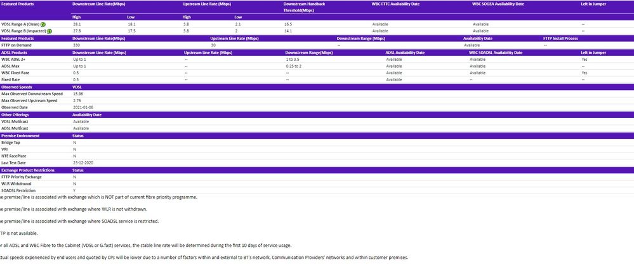Click the FTTP Install Process column header
Image resolution: width=634 pixels, height=264 pixels.
[x=560, y=38]
